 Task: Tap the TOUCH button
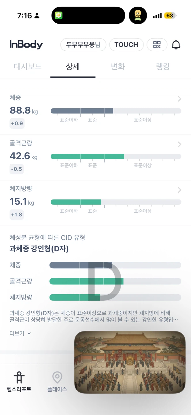click(x=126, y=45)
